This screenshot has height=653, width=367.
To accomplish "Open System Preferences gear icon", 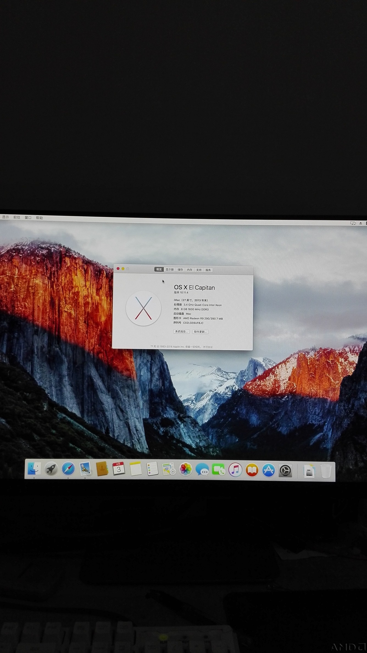I will tap(285, 470).
